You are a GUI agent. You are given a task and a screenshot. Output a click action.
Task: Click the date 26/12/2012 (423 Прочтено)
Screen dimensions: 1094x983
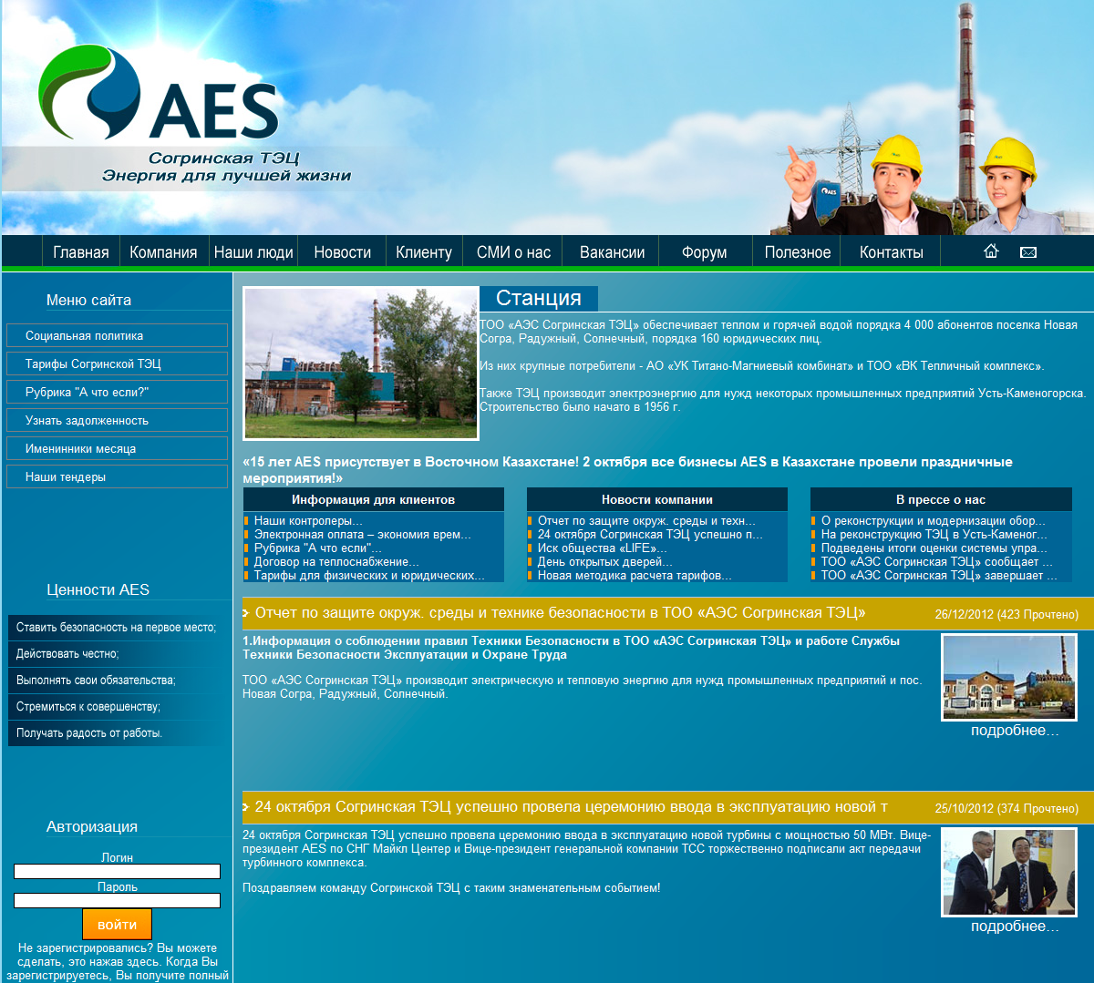click(x=1006, y=615)
